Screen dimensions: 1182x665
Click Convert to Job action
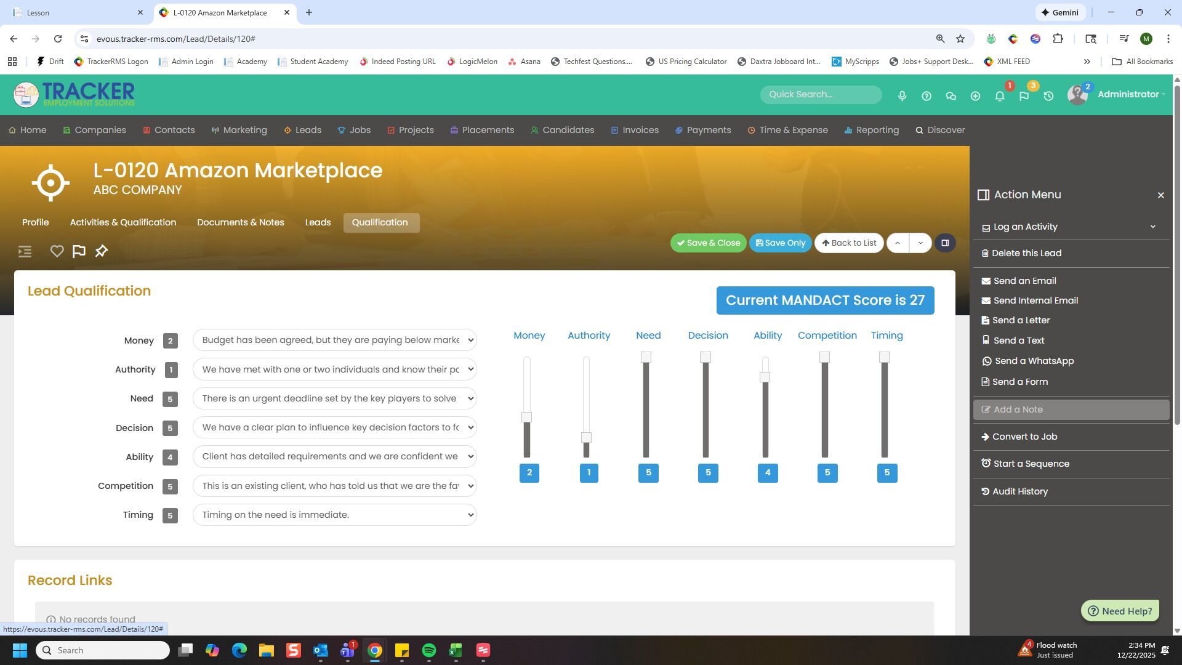1024,437
